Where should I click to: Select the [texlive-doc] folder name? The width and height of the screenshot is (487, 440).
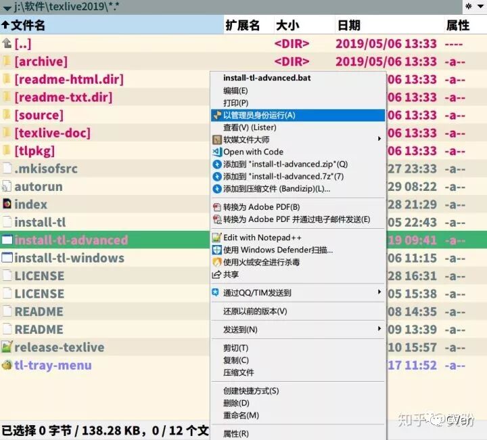click(53, 133)
